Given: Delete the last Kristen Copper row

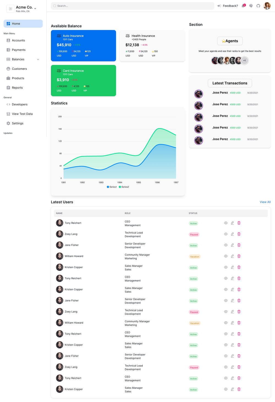Looking at the screenshot, I should (239, 389).
